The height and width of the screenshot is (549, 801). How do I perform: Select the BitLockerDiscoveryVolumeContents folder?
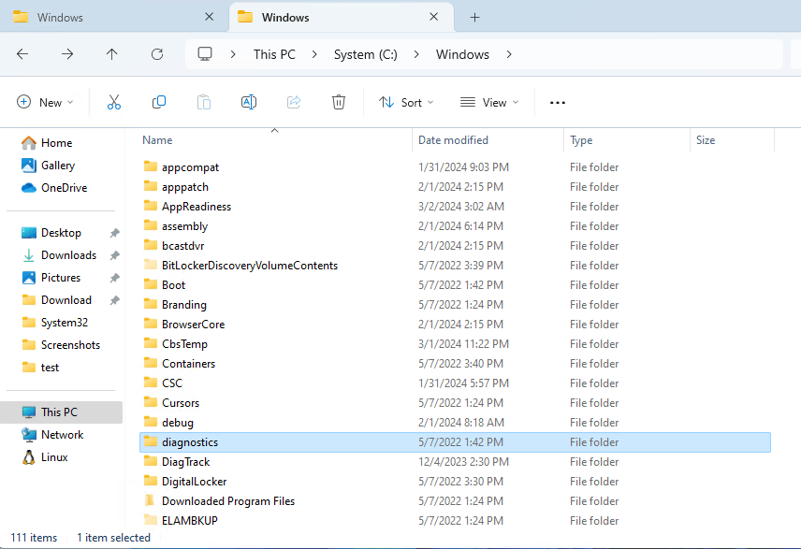[x=455, y=266]
